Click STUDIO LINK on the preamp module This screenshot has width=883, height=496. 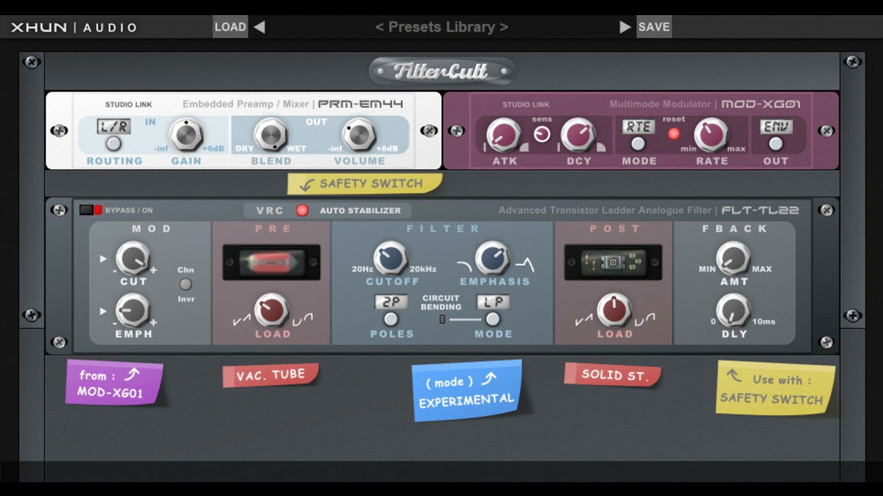[x=129, y=105]
